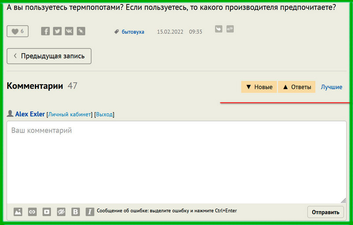Viewport: 353px width, 225px height.
Task: Like the post with the heart button
Action: [x=18, y=31]
